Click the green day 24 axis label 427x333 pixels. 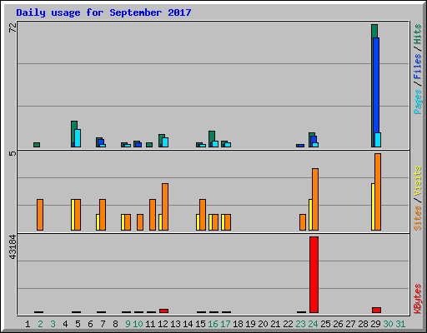(313, 324)
